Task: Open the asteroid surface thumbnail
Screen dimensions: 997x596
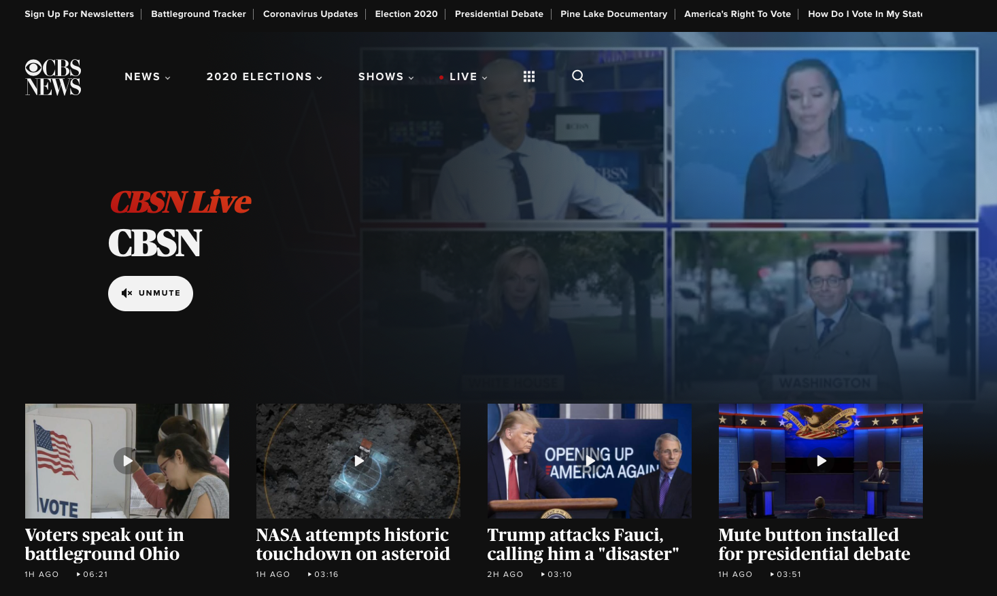Action: pos(358,461)
